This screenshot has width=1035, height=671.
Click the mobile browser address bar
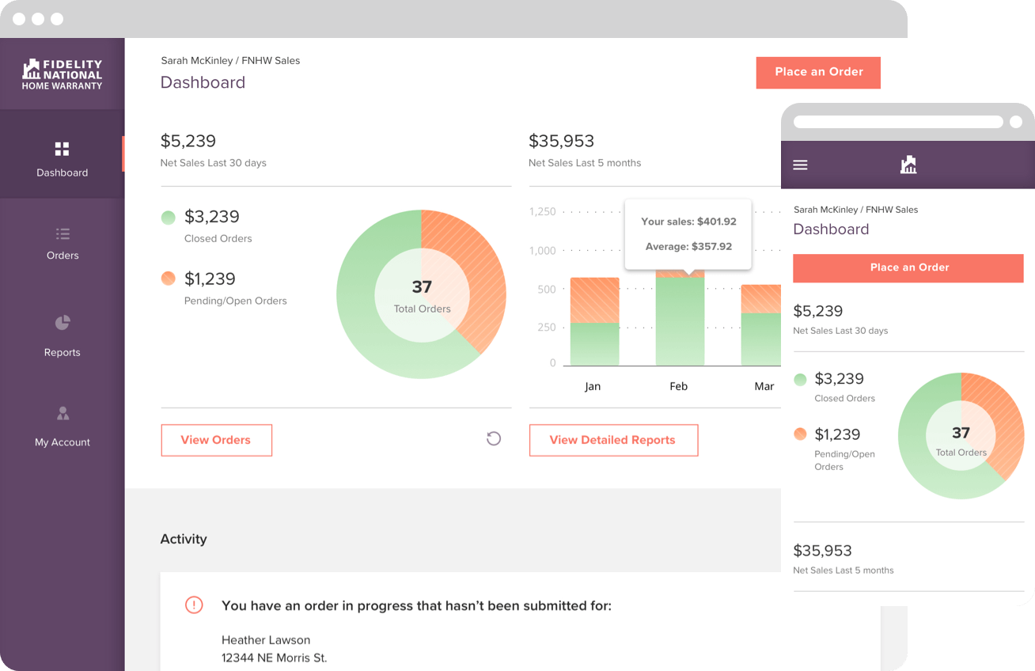point(898,122)
